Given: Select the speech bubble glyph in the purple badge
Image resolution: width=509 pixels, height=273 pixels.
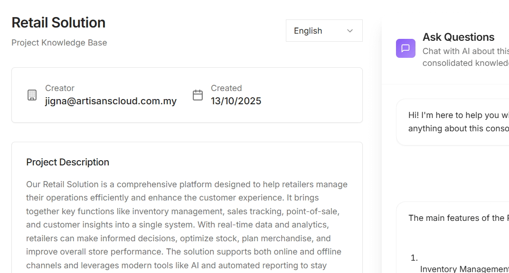Looking at the screenshot, I should coord(405,48).
